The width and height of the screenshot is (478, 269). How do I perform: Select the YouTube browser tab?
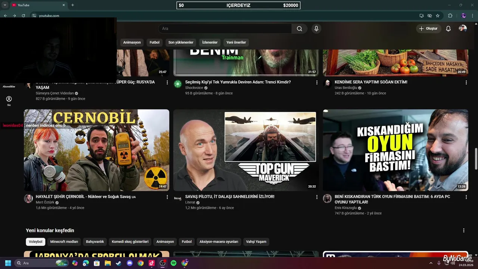coord(38,5)
